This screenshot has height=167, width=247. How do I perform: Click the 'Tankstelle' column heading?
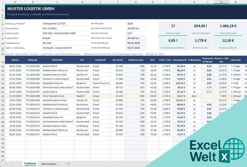point(57,60)
